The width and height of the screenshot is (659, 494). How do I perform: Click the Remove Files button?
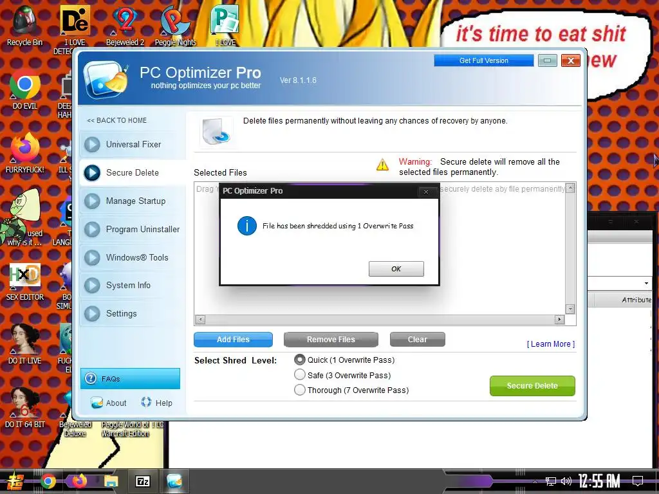[x=331, y=340]
